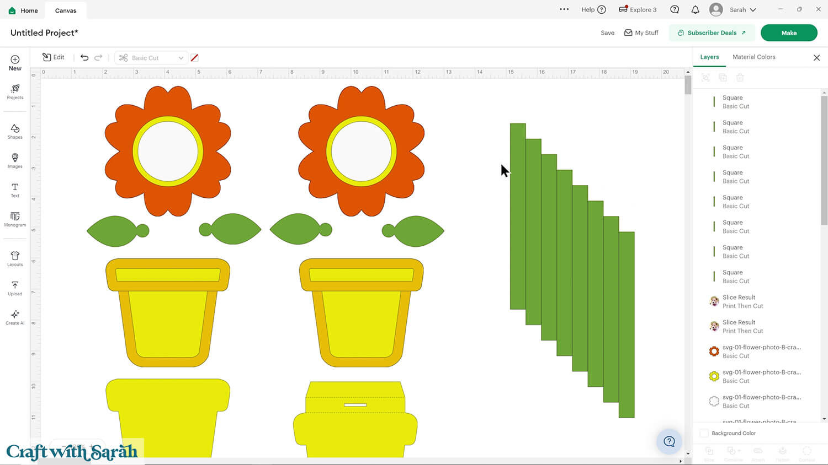Open the Explore 3 machine selector
The image size is (828, 465).
(638, 10)
